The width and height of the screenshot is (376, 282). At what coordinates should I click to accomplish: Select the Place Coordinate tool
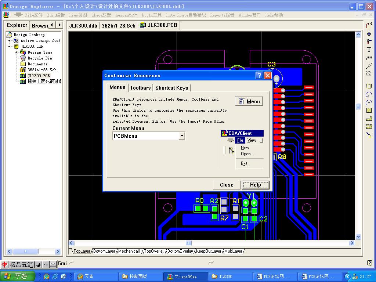pos(369,58)
